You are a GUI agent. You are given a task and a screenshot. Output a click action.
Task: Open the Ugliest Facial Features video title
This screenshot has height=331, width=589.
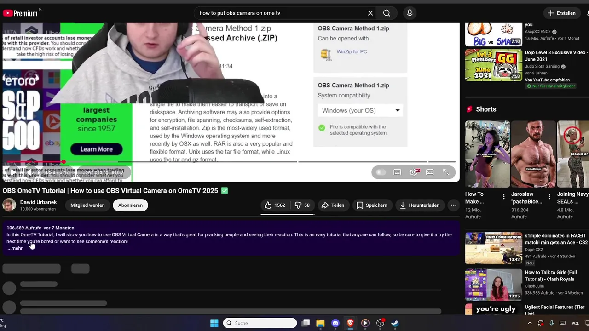click(x=554, y=310)
